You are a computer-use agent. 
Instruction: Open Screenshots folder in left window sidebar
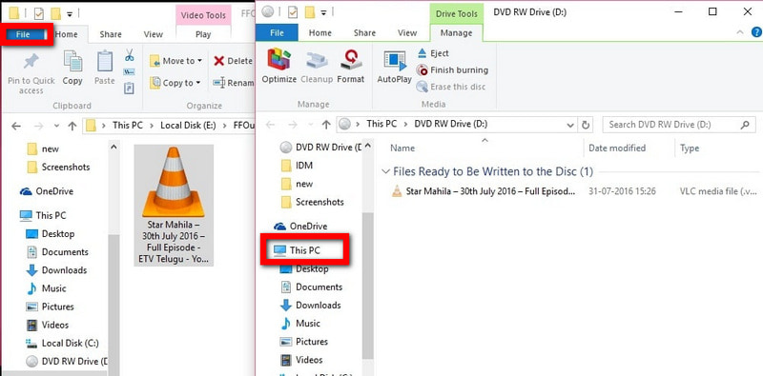click(x=58, y=167)
